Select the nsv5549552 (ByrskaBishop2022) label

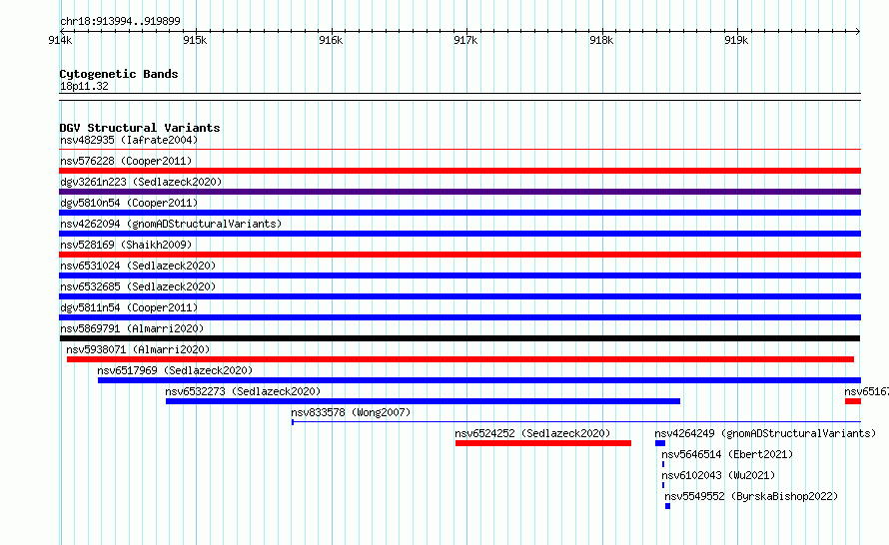pyautogui.click(x=751, y=496)
